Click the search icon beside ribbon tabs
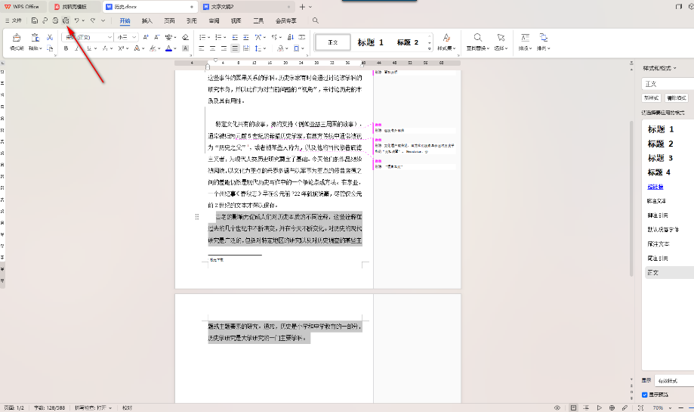 pos(315,20)
